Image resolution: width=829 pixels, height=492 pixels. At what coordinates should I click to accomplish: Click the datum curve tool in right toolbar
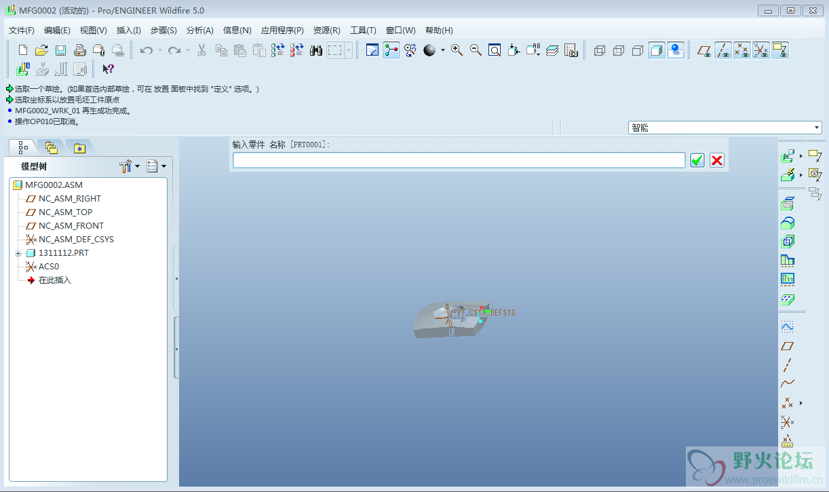coord(788,383)
